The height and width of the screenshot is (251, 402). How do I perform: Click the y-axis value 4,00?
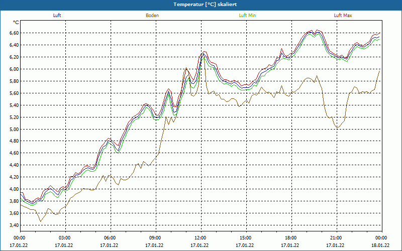(14, 189)
